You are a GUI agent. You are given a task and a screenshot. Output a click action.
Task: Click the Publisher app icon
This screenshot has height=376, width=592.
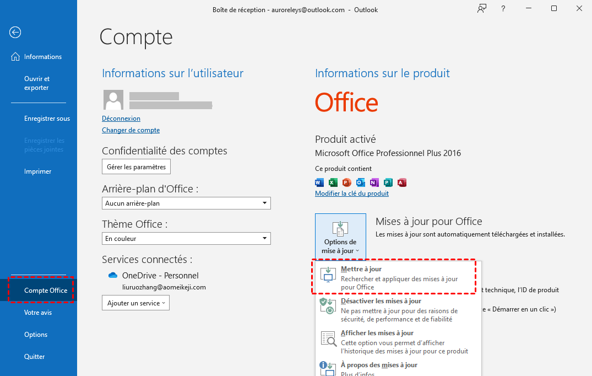[x=388, y=182]
